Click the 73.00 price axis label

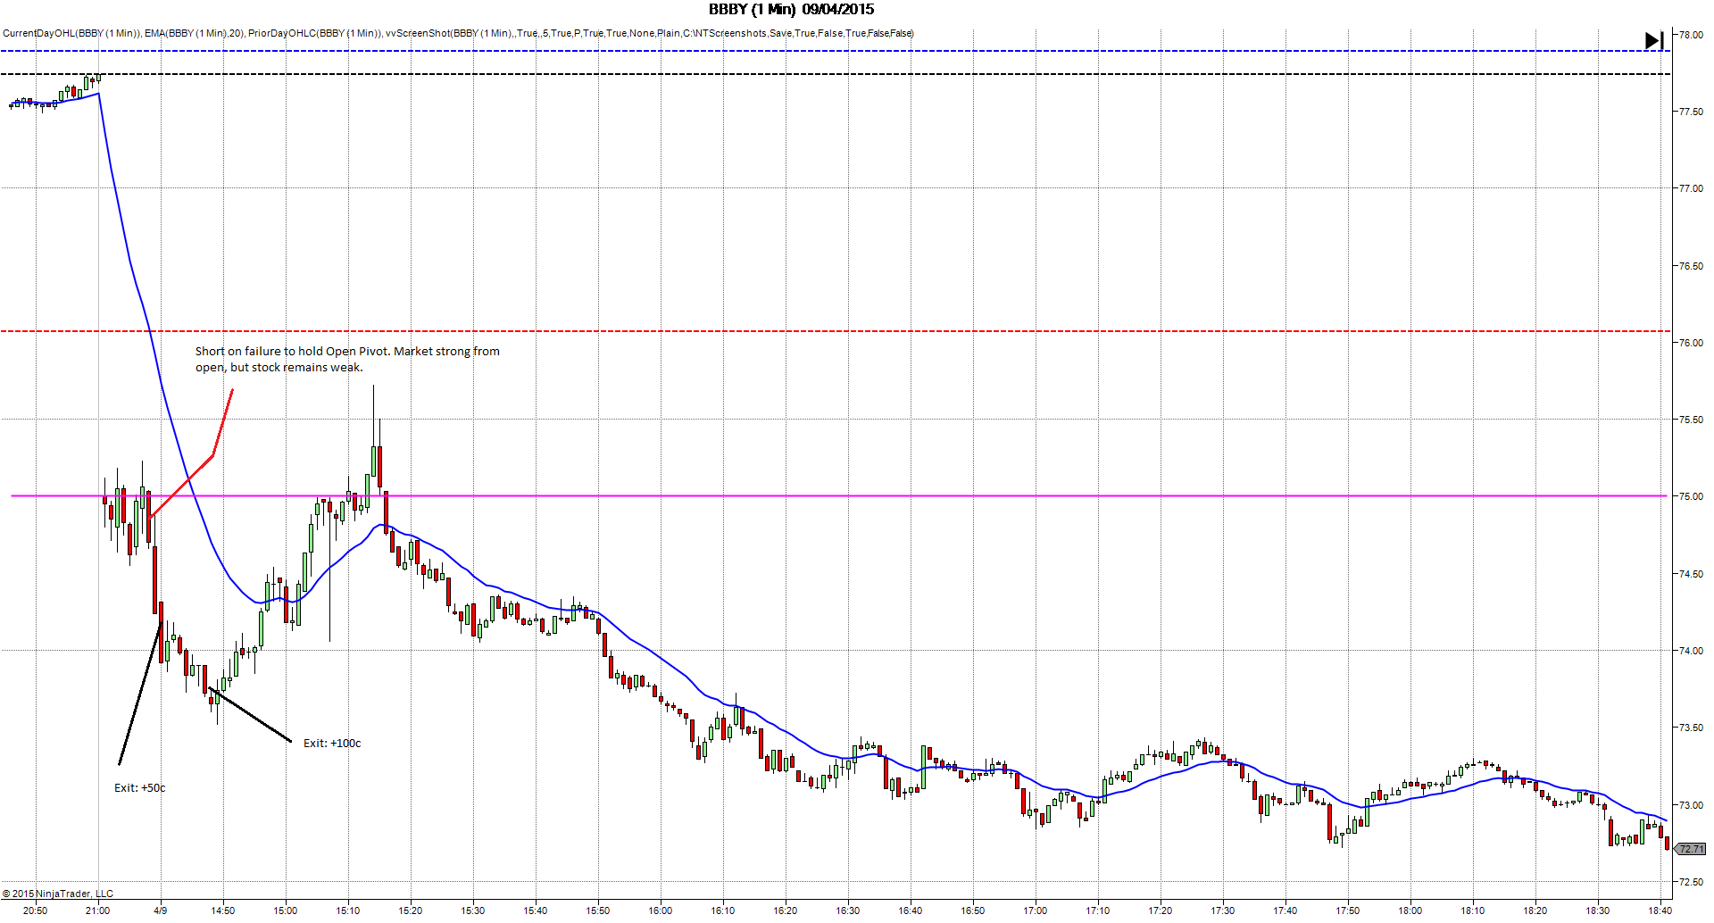(1691, 805)
